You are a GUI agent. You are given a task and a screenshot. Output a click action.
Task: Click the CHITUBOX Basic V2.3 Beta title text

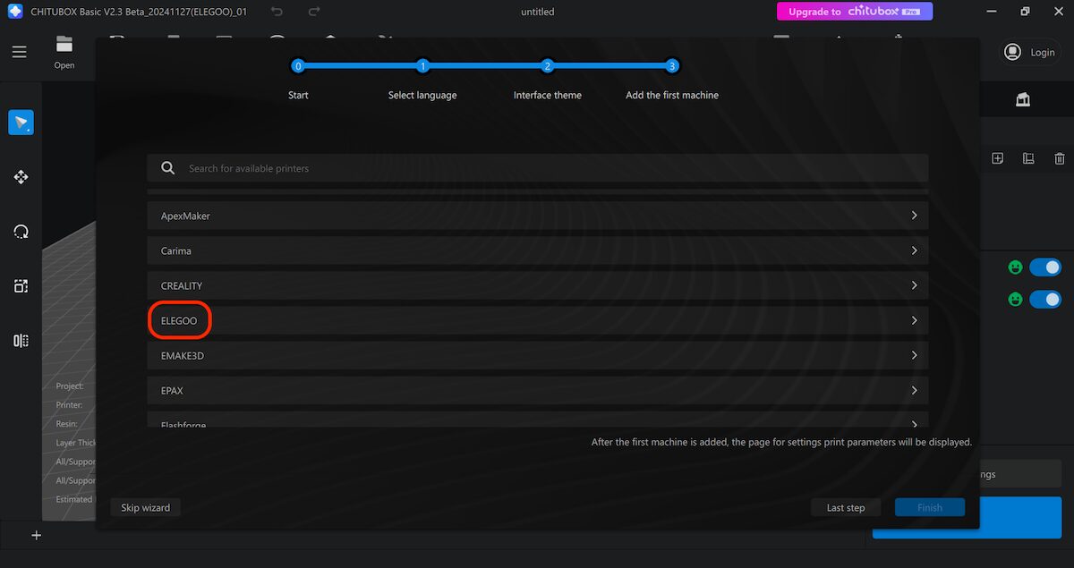click(139, 12)
